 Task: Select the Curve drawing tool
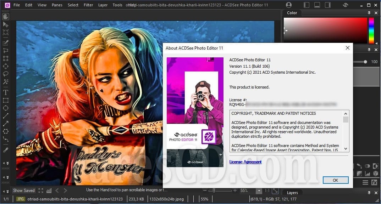pyautogui.click(x=6, y=139)
